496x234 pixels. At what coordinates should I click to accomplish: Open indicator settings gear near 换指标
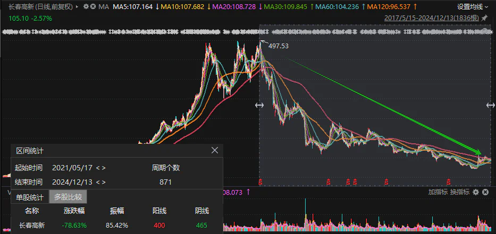(x=476, y=192)
